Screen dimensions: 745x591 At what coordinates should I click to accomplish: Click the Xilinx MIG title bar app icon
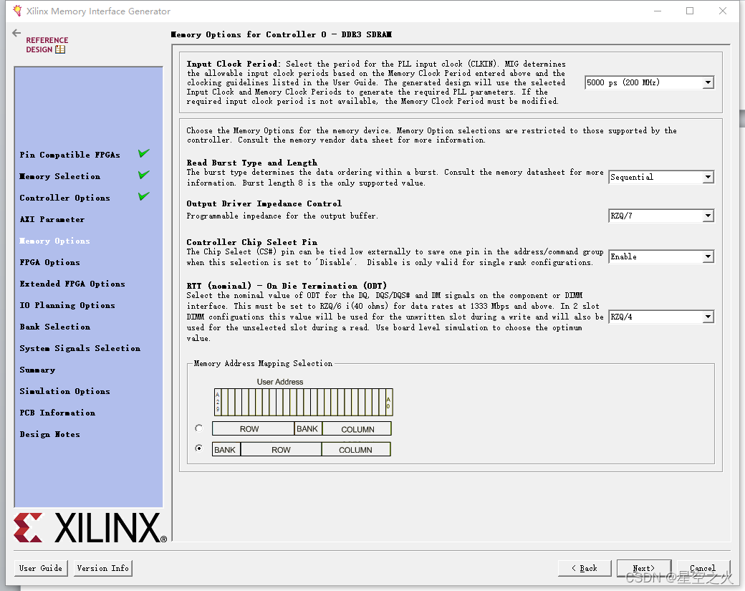[x=17, y=11]
